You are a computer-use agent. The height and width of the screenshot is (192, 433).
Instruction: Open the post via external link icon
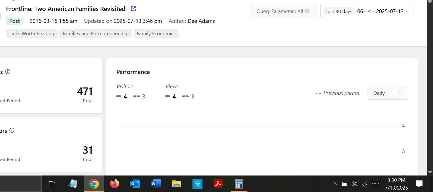[133, 9]
